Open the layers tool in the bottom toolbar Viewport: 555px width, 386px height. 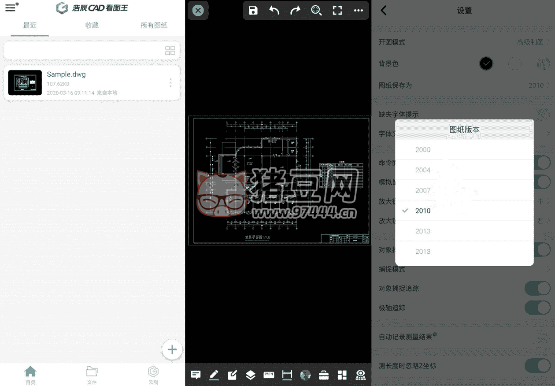point(250,375)
